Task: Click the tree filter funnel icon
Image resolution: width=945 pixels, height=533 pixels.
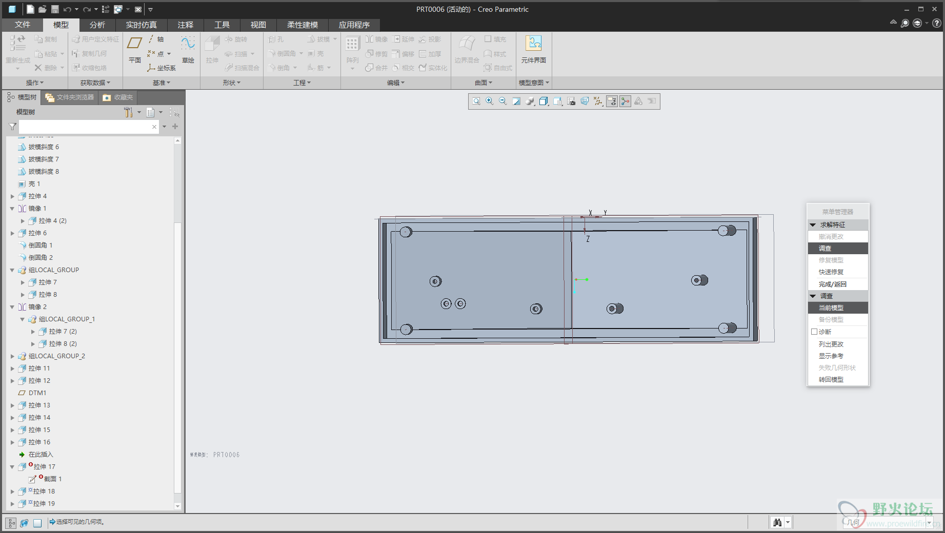Action: point(13,127)
